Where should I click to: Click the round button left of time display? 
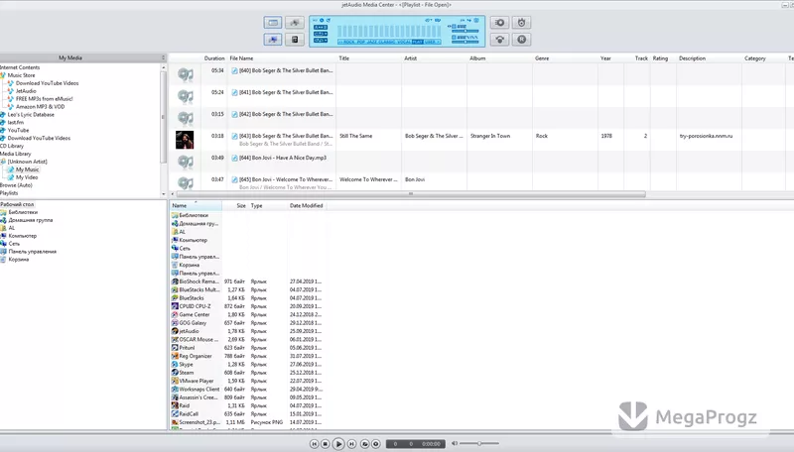coord(376,444)
